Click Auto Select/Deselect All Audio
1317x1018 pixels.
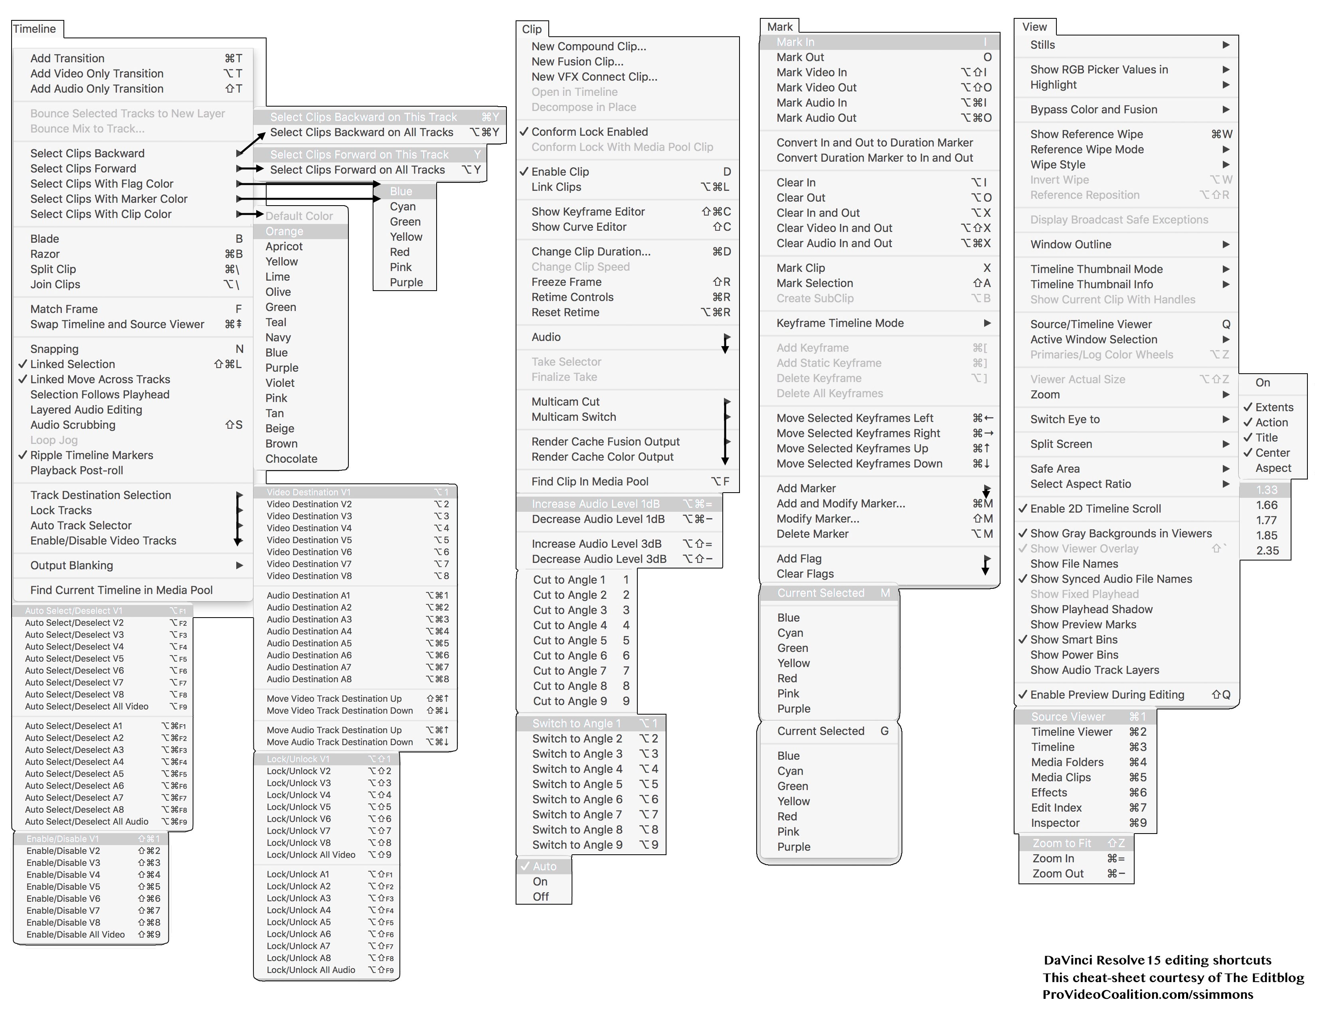[x=103, y=822]
